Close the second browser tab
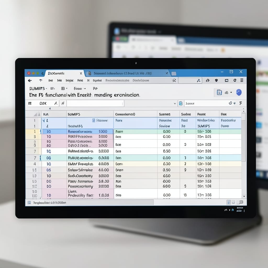The image size is (268, 268). (x=167, y=73)
